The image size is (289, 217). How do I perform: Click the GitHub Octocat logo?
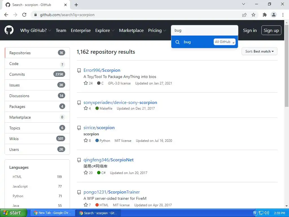pos(9,30)
